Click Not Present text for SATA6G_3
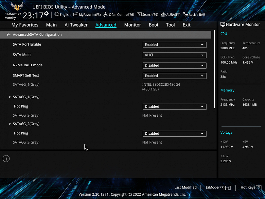The image size is (265, 199). [152, 142]
